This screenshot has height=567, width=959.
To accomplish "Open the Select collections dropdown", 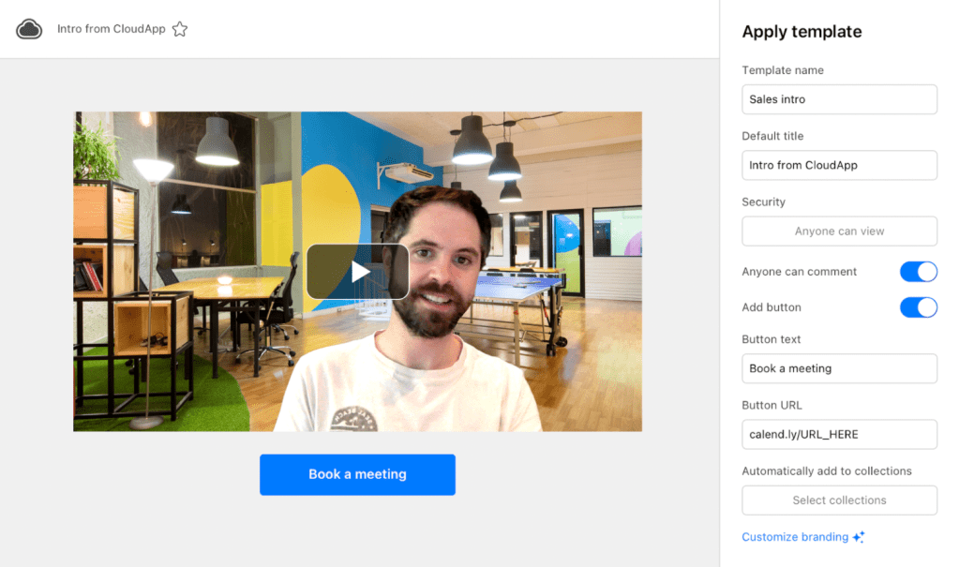I will [x=839, y=500].
